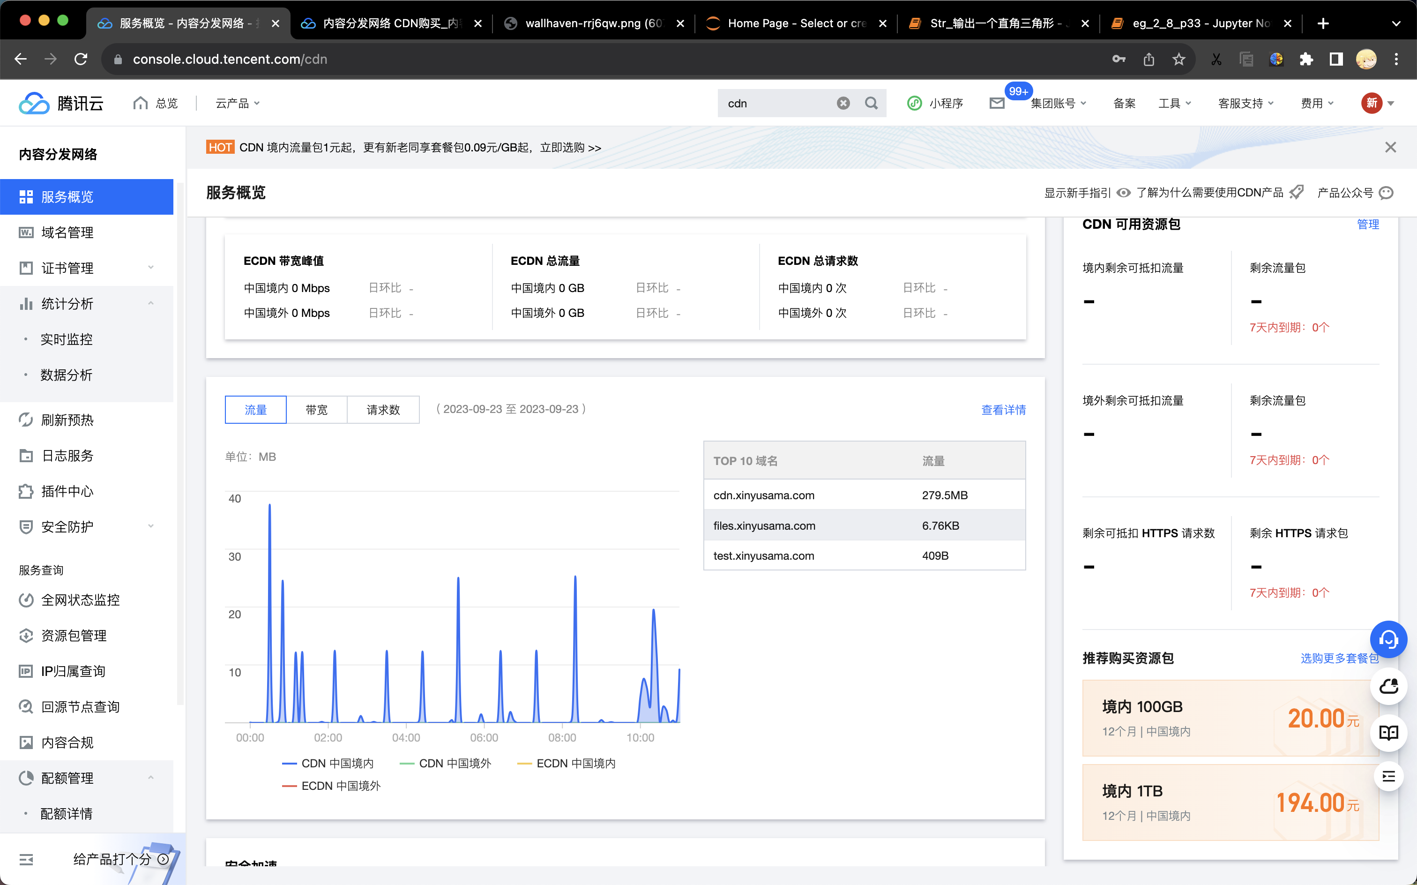Open the floating documentation book icon
The width and height of the screenshot is (1417, 885).
click(x=1388, y=732)
